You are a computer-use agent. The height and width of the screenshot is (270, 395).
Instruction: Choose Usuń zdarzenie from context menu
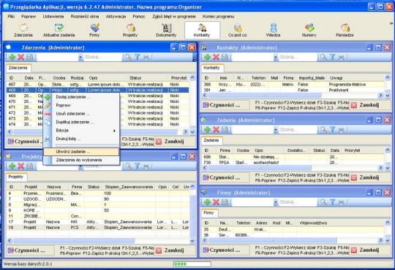click(x=81, y=114)
